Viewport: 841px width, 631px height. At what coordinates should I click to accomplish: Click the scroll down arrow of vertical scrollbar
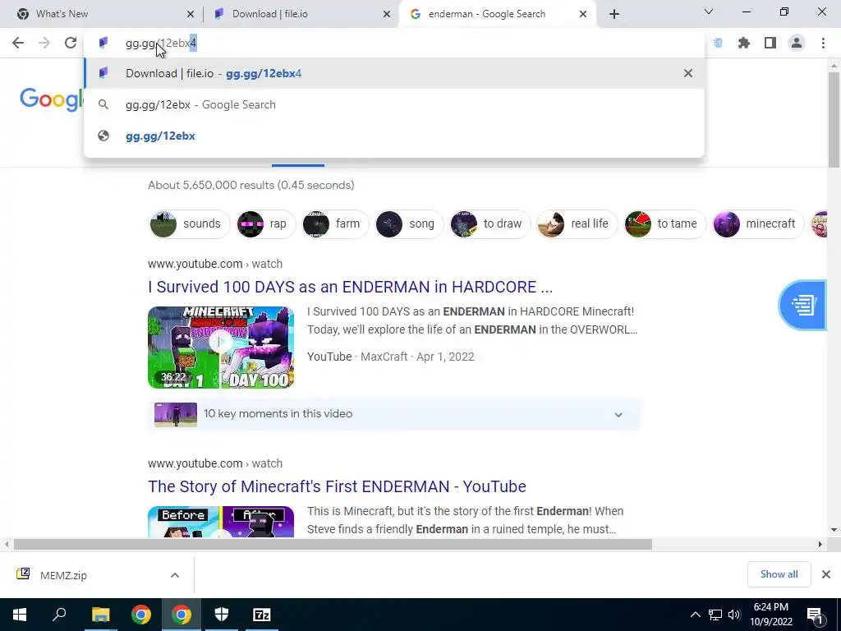click(834, 530)
